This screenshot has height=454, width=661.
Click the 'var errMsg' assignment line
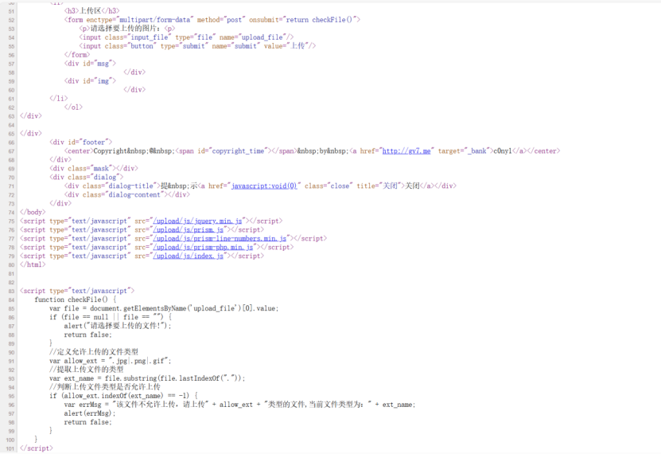coord(240,405)
